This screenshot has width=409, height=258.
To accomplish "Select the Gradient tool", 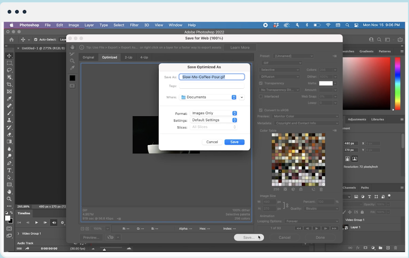I will (x=9, y=142).
